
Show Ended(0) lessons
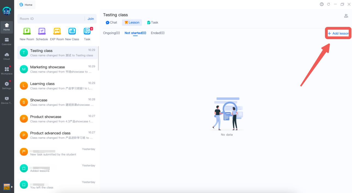click(x=158, y=33)
